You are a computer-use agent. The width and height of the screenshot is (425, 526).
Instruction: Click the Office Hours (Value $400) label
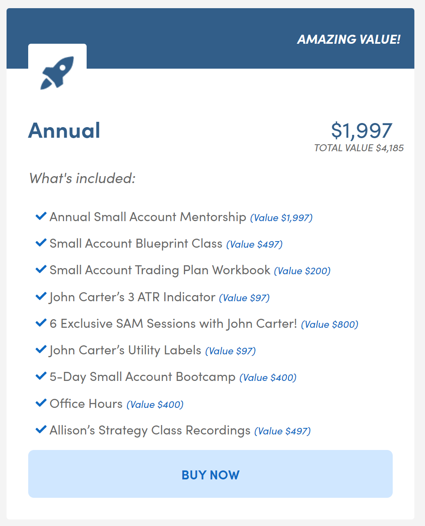tap(116, 404)
